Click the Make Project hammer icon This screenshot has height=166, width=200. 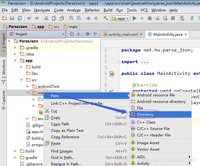106,18
